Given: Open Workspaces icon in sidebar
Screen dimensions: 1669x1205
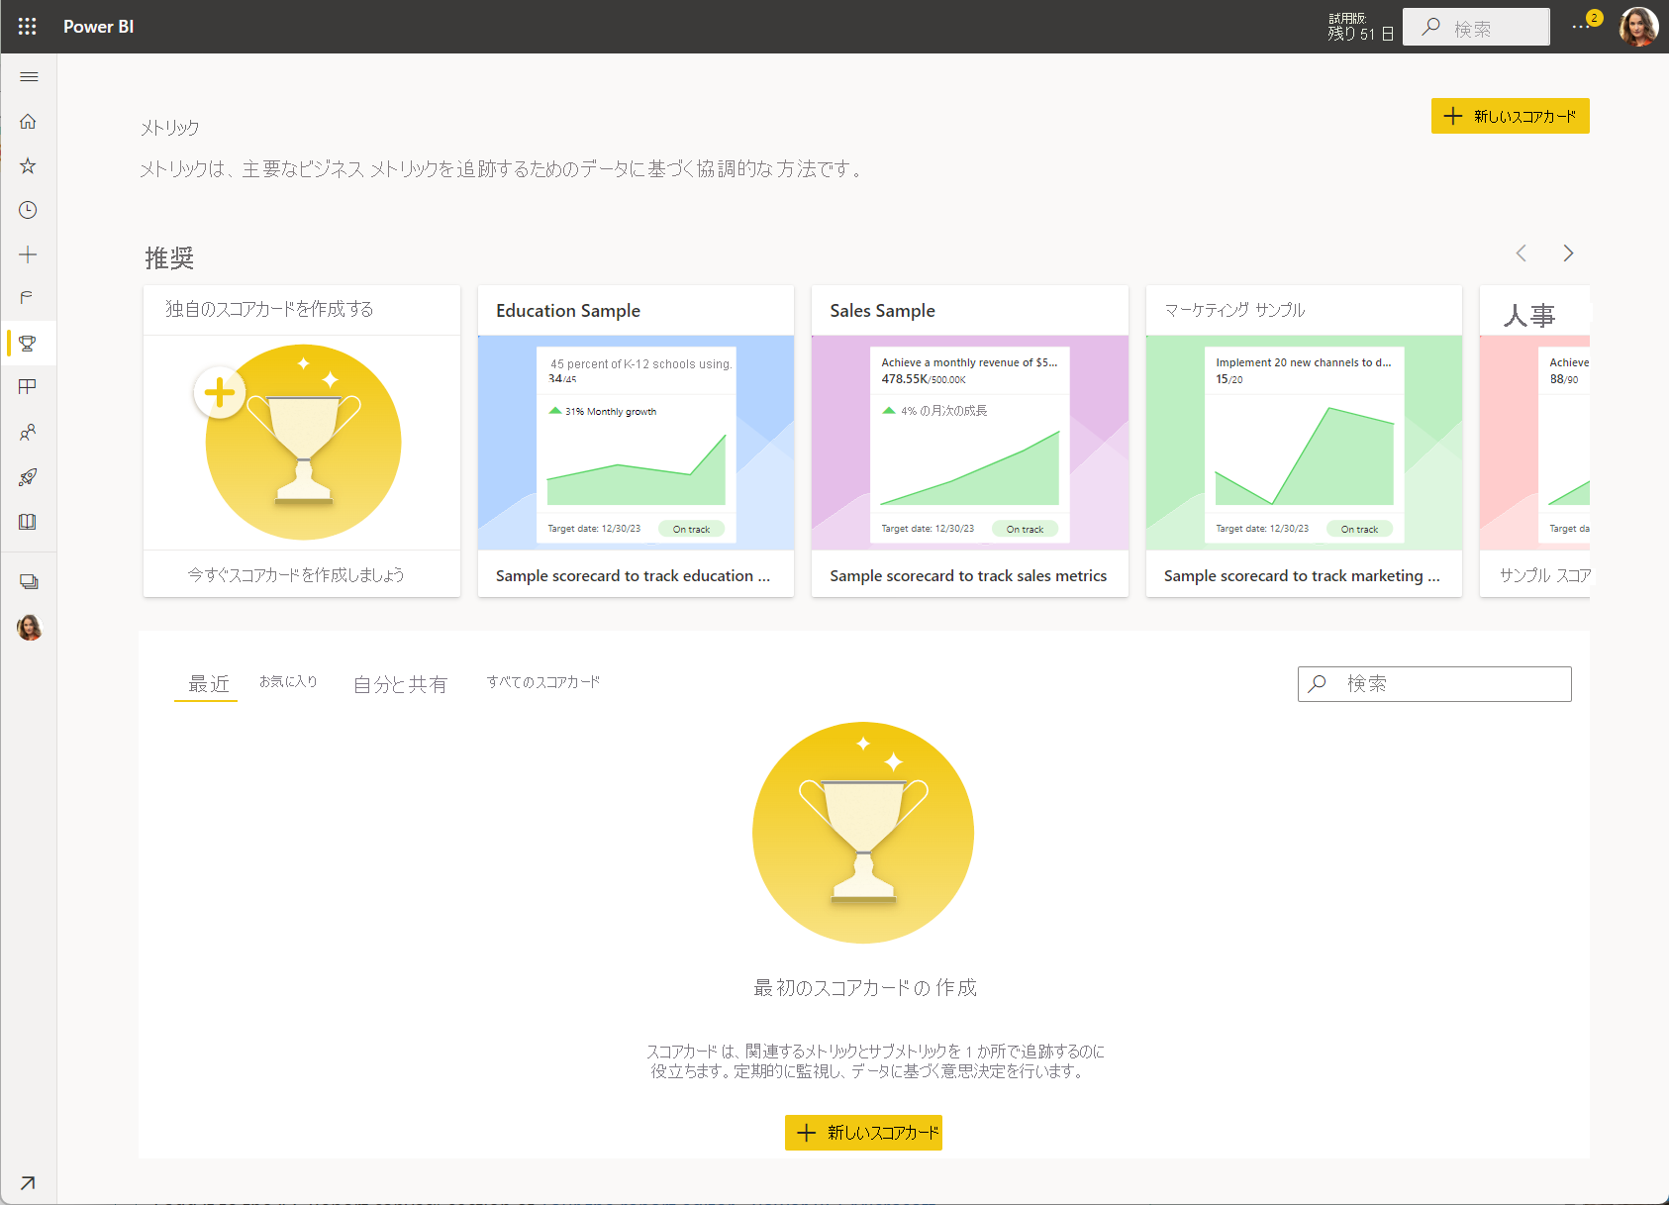Looking at the screenshot, I should point(28,582).
